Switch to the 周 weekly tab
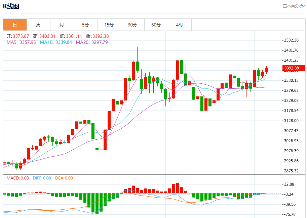This screenshot has width=307, height=218. 38,25
